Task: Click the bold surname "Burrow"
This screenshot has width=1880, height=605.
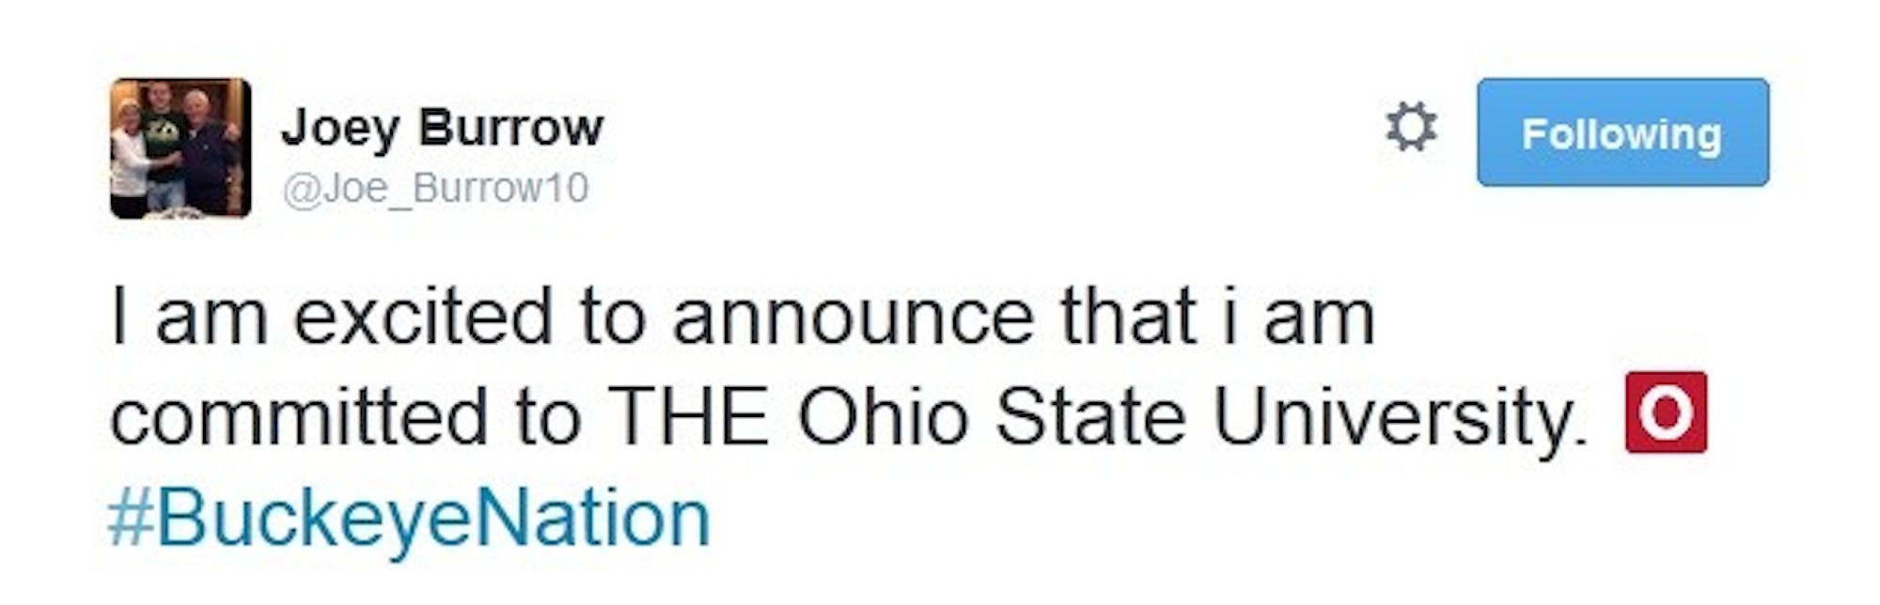Action: point(510,127)
